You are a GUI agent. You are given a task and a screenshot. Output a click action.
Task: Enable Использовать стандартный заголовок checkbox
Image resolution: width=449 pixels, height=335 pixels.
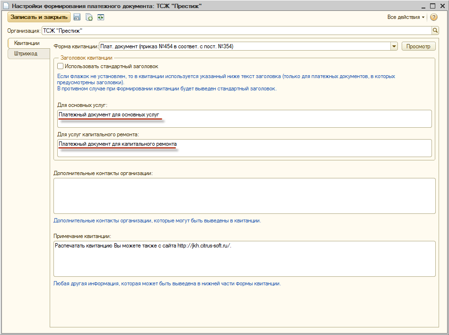point(60,66)
